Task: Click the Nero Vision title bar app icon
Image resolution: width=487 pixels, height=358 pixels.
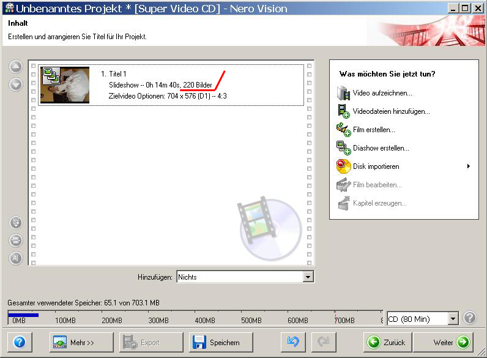Action: point(9,8)
